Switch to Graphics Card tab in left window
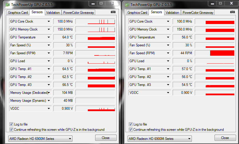239x144 pixels. click(18, 12)
